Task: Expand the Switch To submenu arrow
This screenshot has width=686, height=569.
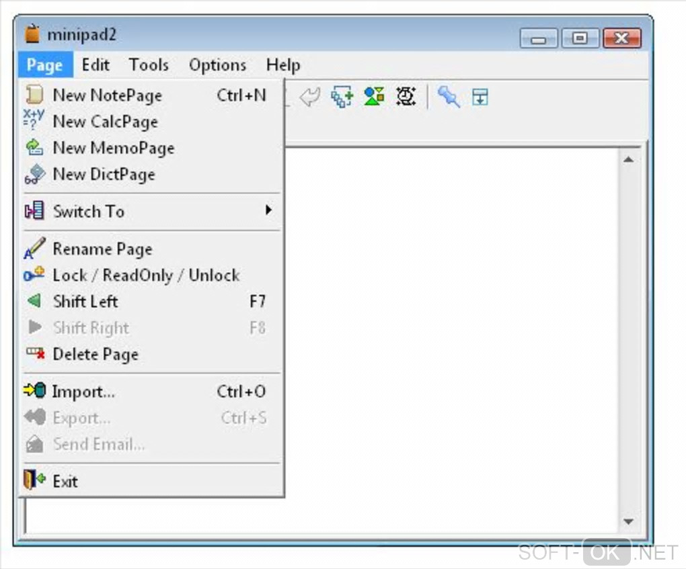Action: tap(268, 210)
